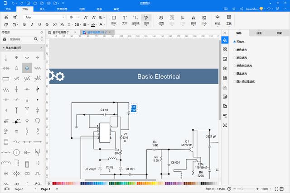The height and width of the screenshot is (193, 290).
Task: Open the Fill paint-bucket side panel icon
Action: [x=225, y=40]
